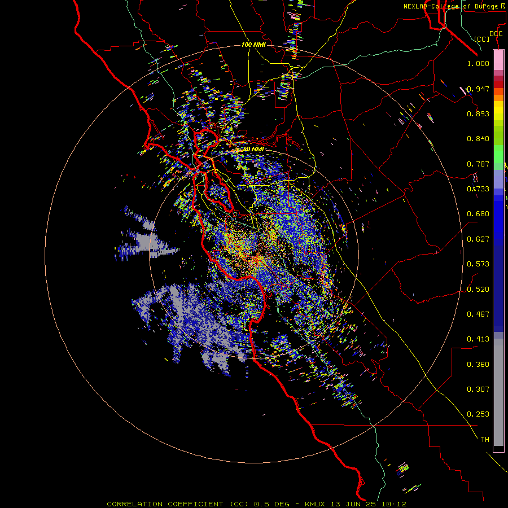Click the 100 NMI range ring label
Screen dimensions: 508x508
(253, 45)
